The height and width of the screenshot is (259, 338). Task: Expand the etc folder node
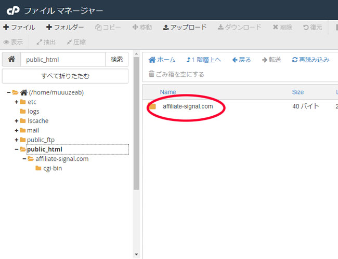pos(17,102)
